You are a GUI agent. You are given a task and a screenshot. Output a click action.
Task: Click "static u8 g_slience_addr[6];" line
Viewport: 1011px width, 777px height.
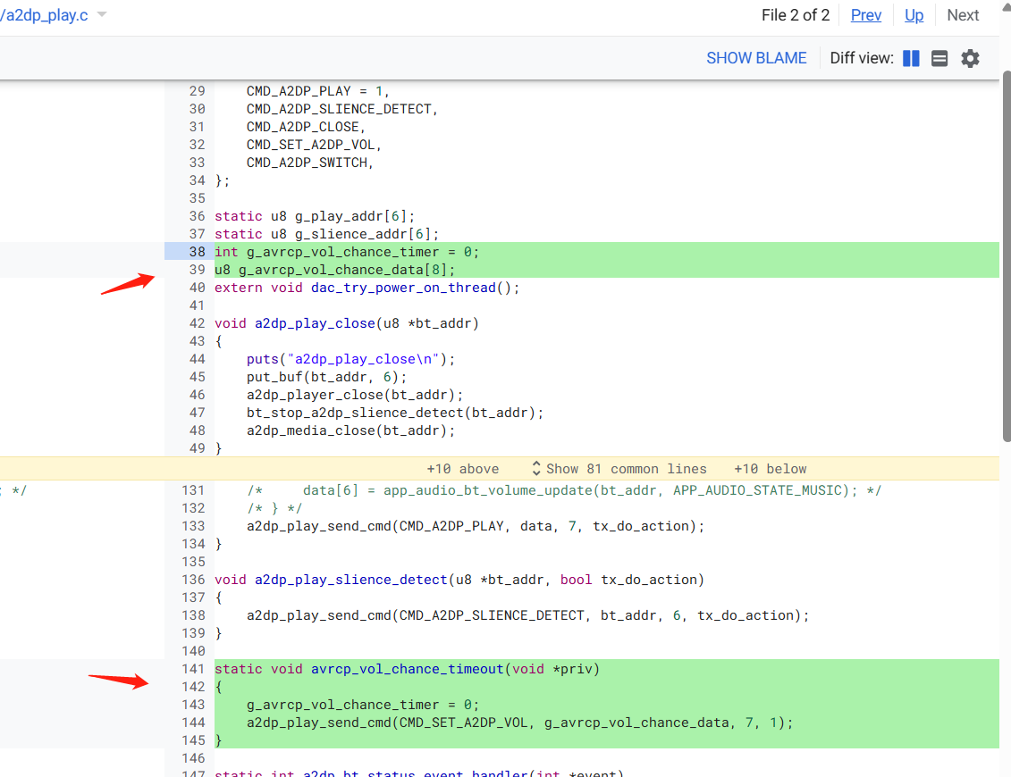tap(327, 235)
